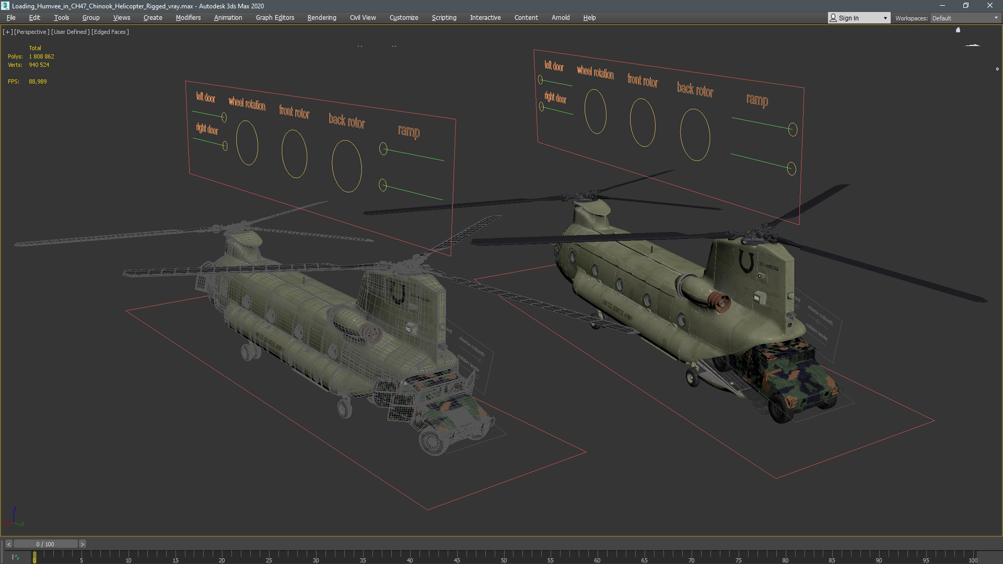Open the Help menu
1003x564 pixels.
click(589, 18)
